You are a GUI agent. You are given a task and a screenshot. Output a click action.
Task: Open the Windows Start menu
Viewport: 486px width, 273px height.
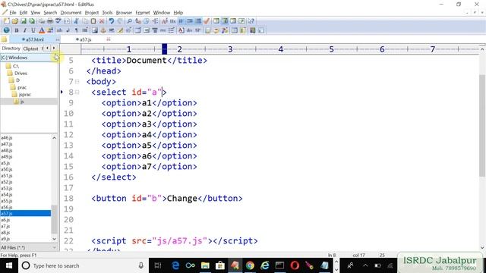click(x=8, y=265)
